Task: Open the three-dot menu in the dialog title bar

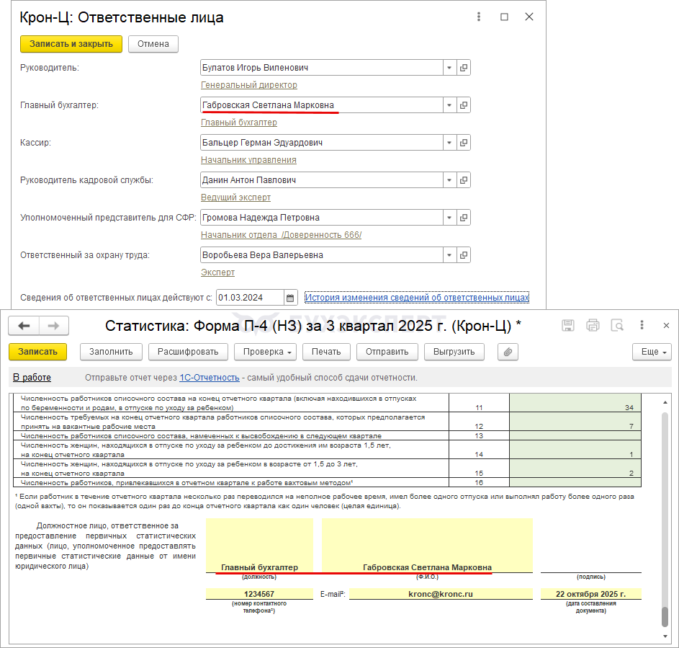Action: click(x=479, y=17)
